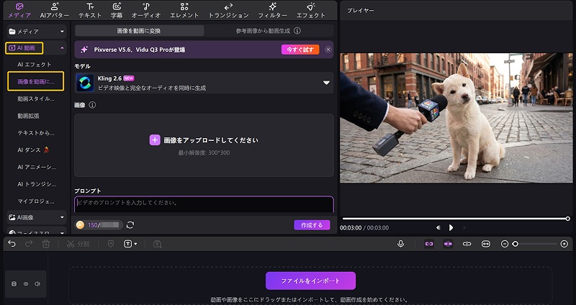Zoom in the timeline with plus
This screenshot has height=305, width=576.
(564, 244)
